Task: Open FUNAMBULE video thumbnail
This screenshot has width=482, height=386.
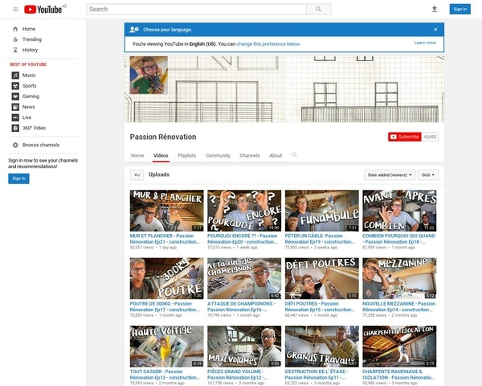Action: point(322,211)
